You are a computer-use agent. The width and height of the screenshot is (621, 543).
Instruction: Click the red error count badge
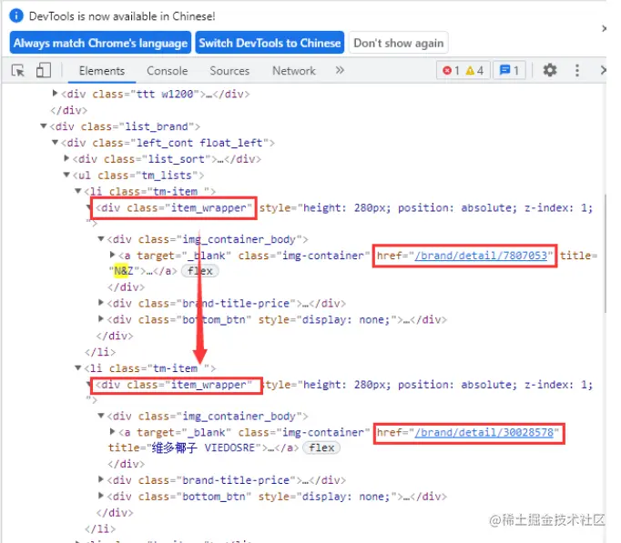pyautogui.click(x=451, y=71)
